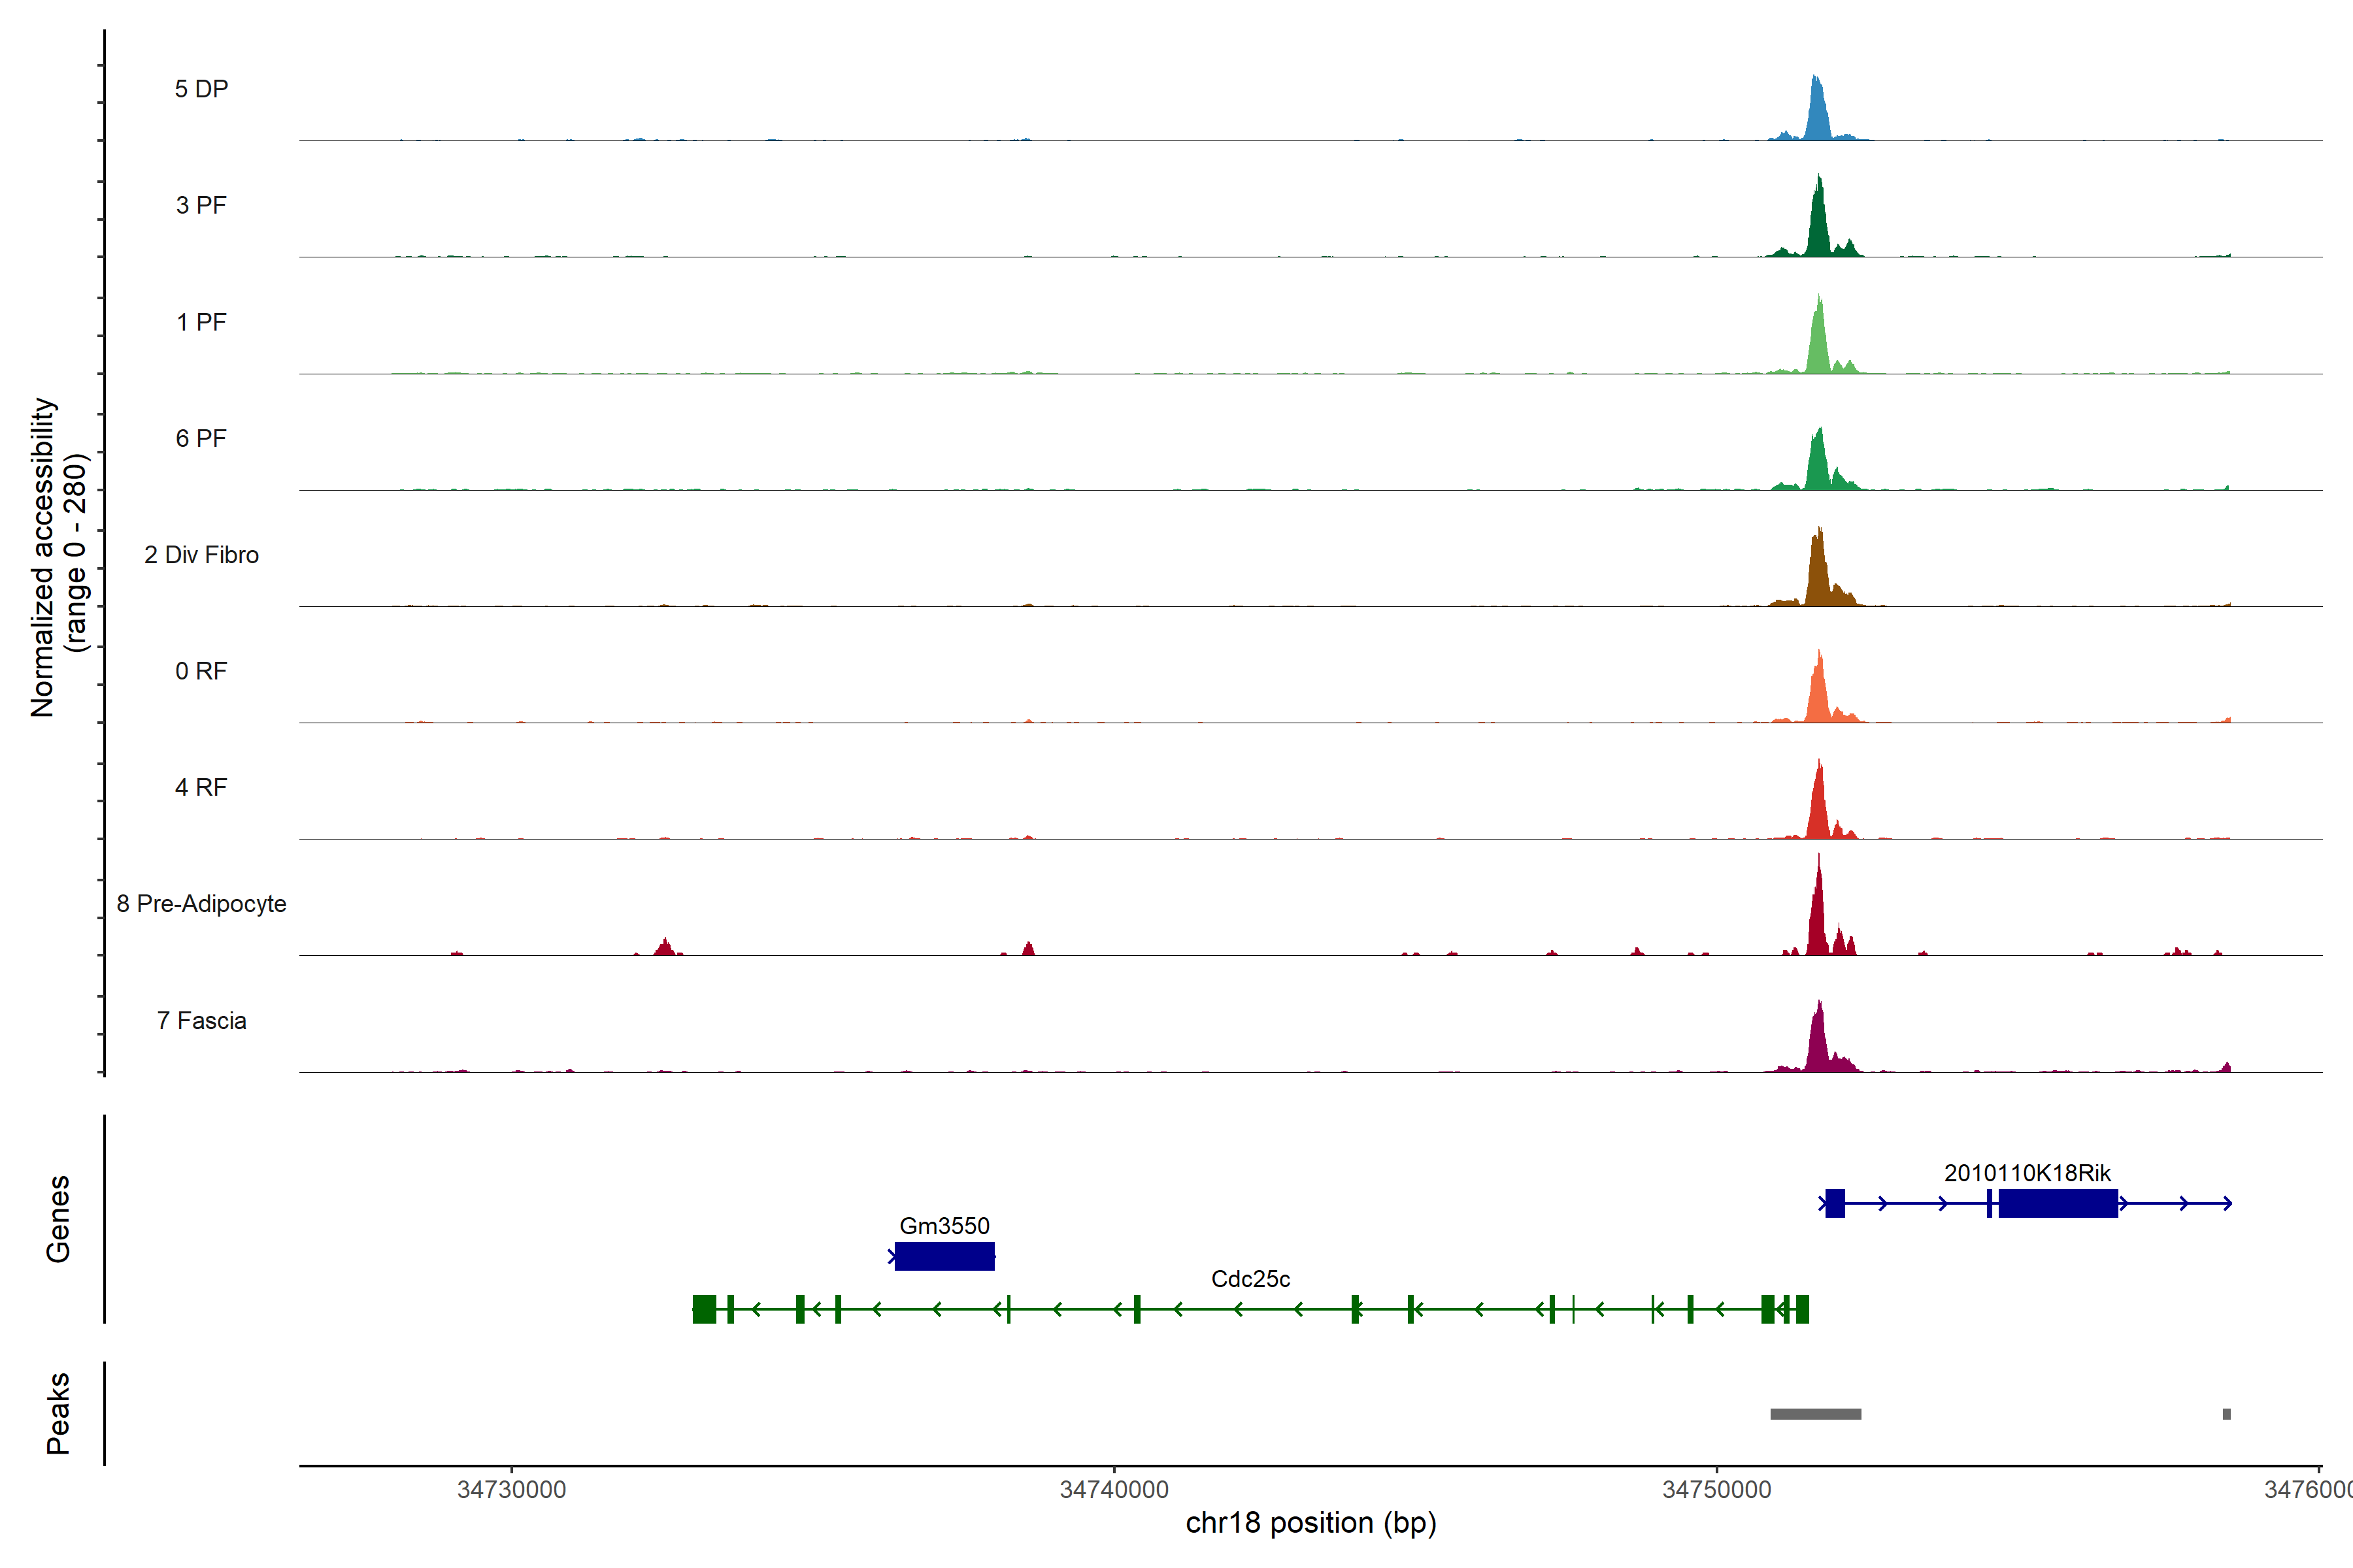Click the 2010110K18Rik gene label
The image size is (2353, 1568).
tap(2027, 1173)
